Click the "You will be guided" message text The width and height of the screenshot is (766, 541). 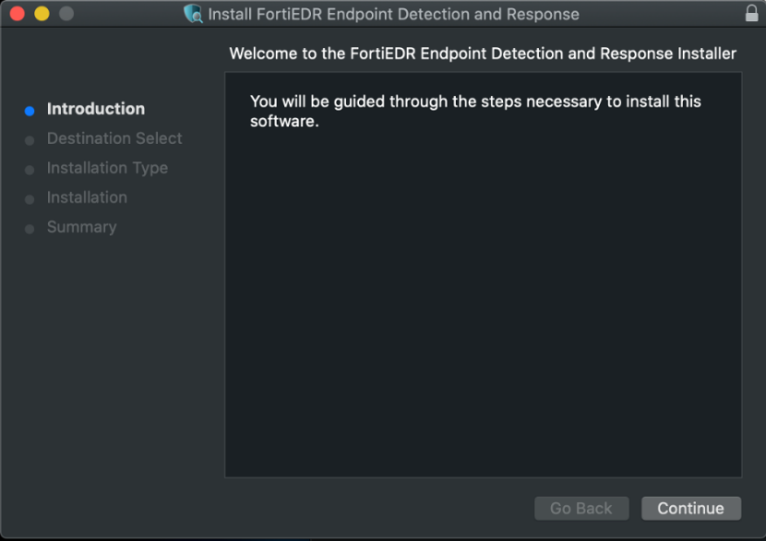[x=475, y=111]
